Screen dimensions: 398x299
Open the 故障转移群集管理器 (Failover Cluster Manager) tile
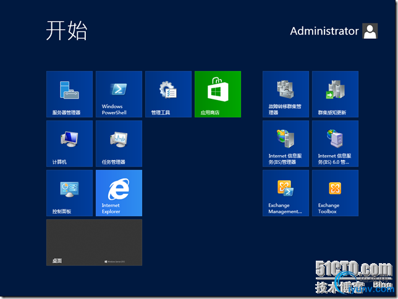click(x=286, y=94)
